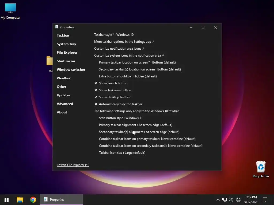Launch Chrome from the taskbar

[x=33, y=200]
